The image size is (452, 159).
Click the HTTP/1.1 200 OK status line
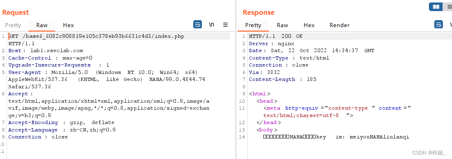pos(276,36)
